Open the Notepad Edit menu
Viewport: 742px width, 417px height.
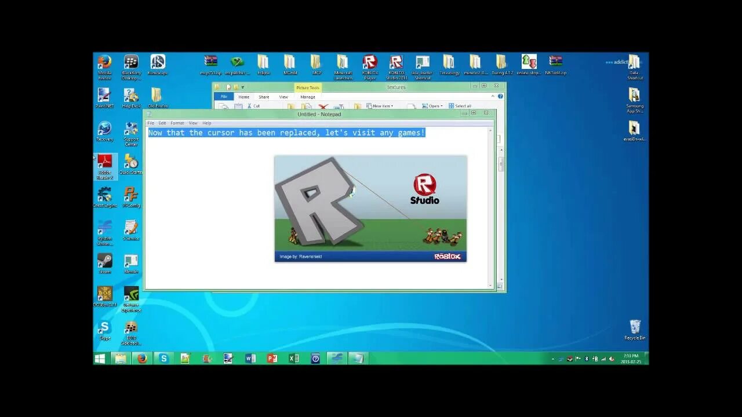(162, 123)
